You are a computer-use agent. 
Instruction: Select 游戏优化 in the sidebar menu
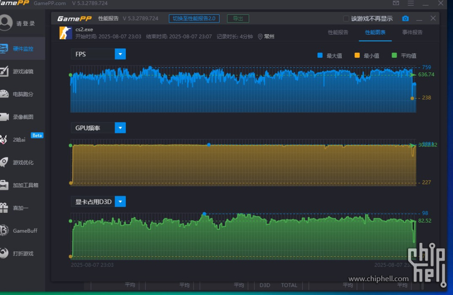click(23, 162)
